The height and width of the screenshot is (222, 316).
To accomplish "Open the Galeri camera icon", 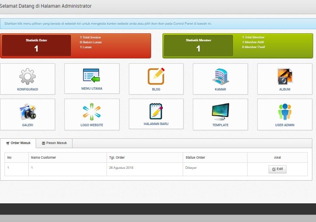I will click(28, 112).
